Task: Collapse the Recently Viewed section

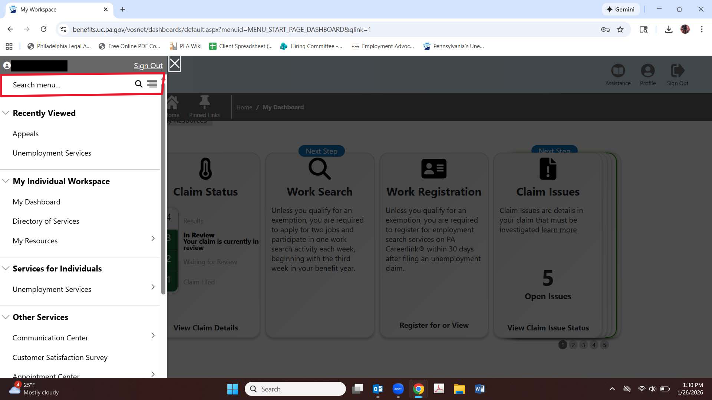Action: point(6,113)
